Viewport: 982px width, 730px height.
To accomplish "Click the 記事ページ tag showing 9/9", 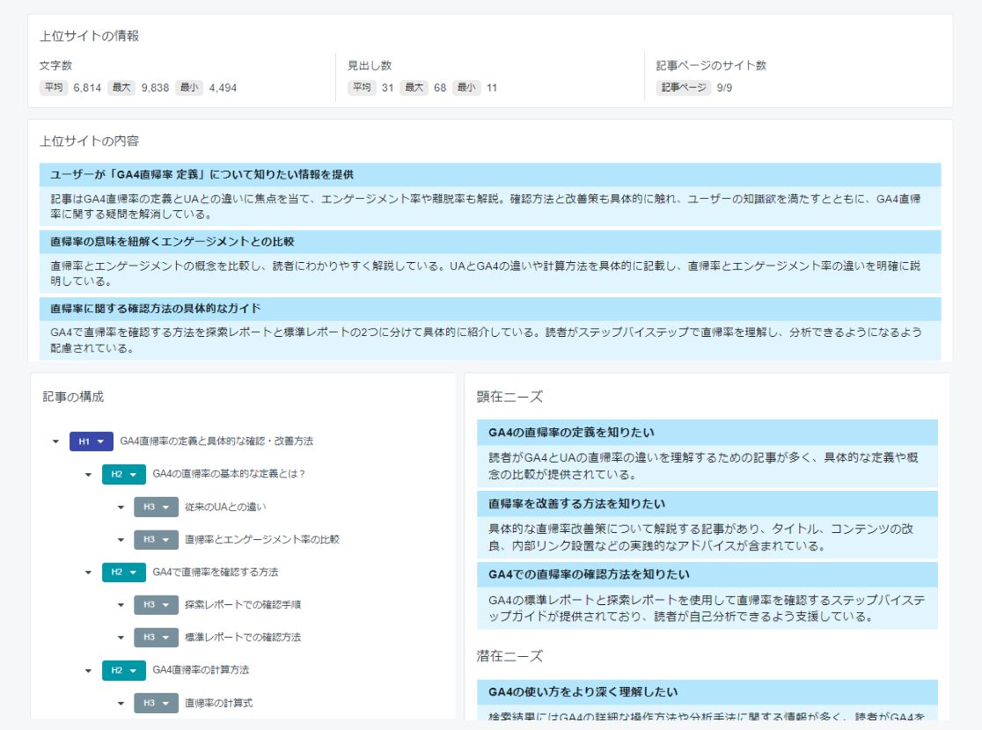I will click(679, 87).
